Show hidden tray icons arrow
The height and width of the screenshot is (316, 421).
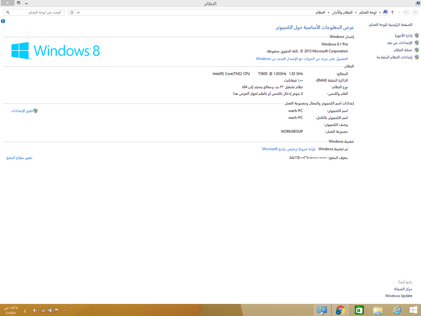click(64, 310)
